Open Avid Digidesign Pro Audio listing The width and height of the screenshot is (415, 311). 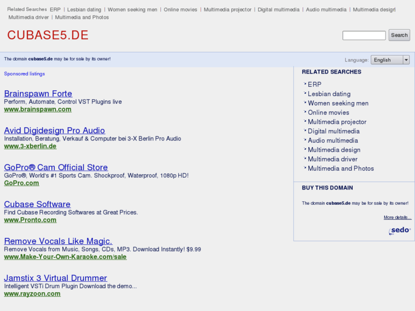pyautogui.click(x=55, y=130)
